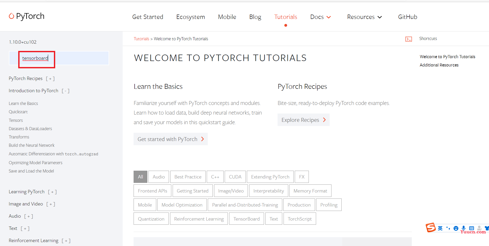
Task: Filter by Mobile tag button
Action: pos(145,205)
